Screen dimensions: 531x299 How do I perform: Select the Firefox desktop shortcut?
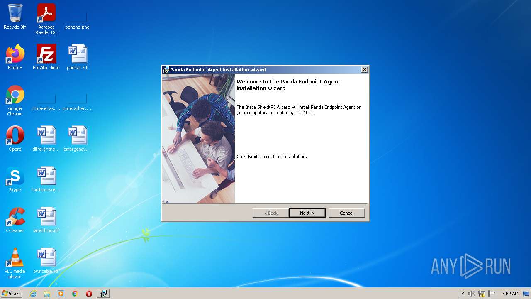pyautogui.click(x=15, y=57)
